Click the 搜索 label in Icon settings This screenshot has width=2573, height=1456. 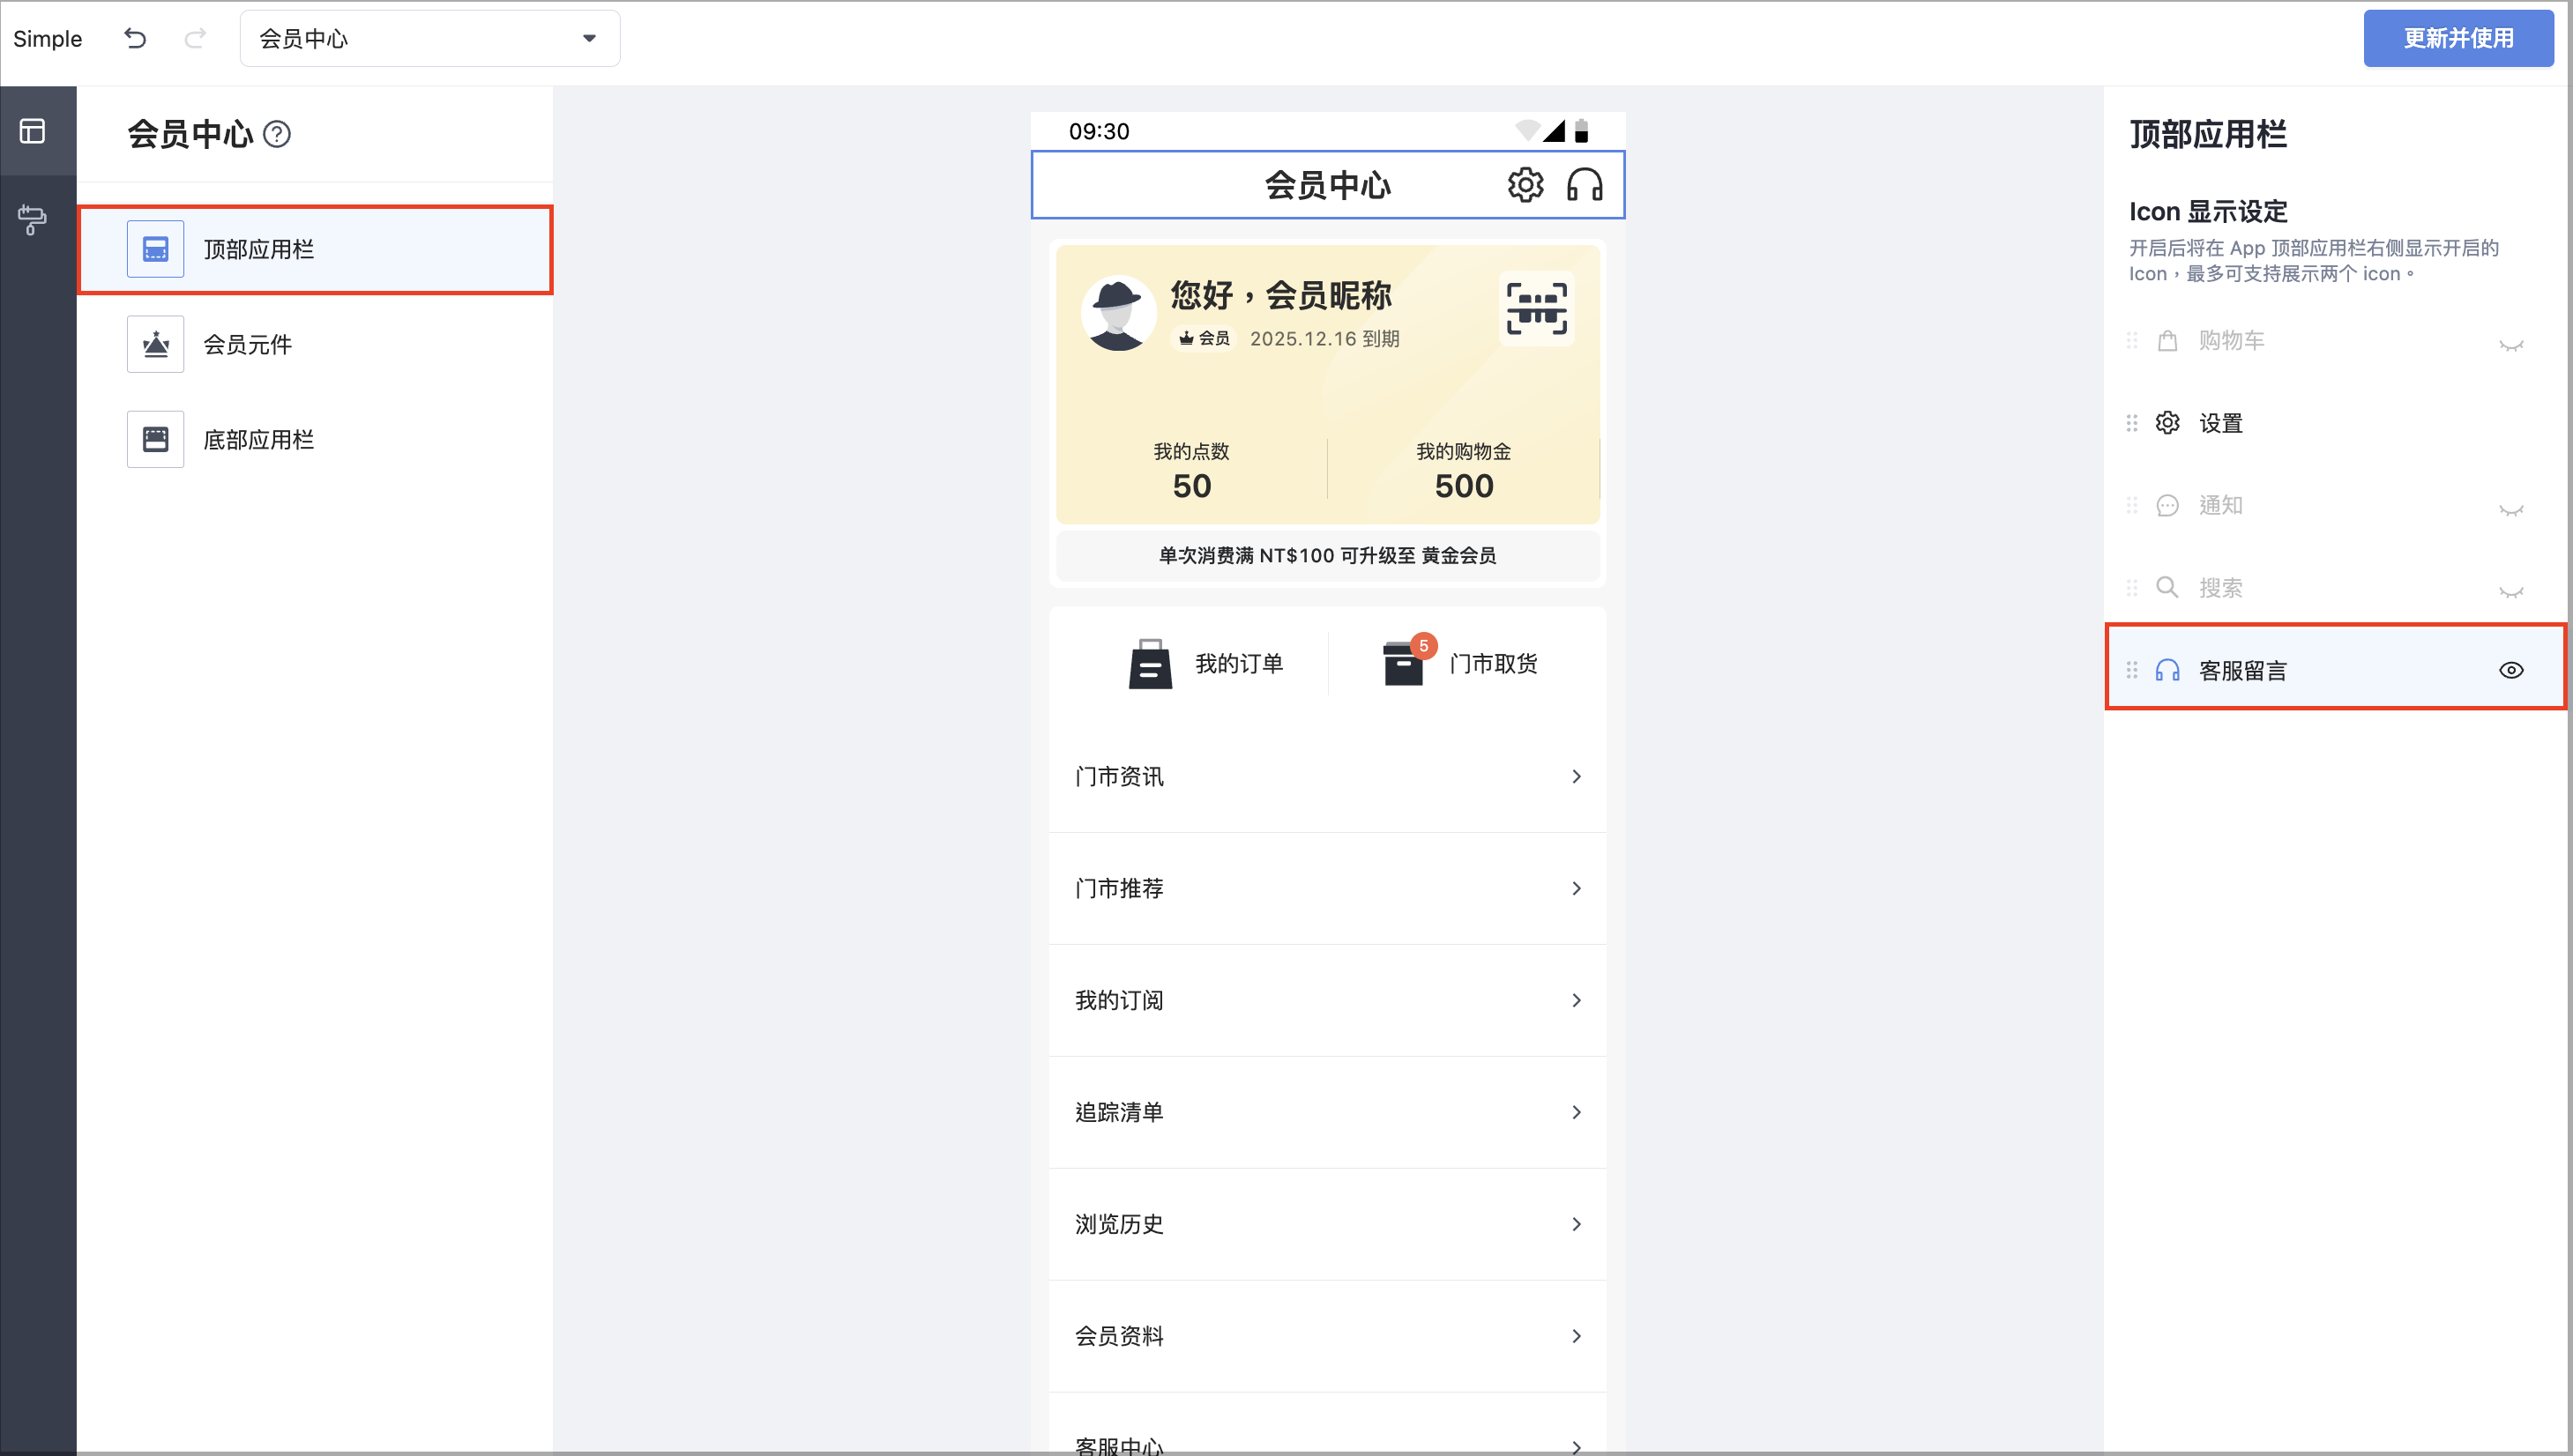point(2221,588)
